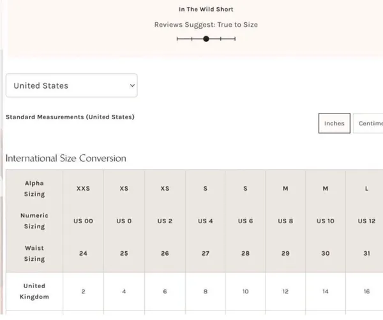Viewport: 383px width, 320px height.
Task: Click the 'US 0' cell
Action: point(124,221)
